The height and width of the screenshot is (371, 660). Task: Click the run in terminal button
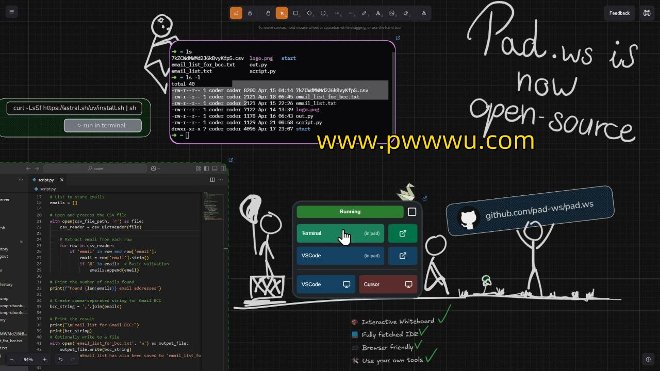click(x=103, y=125)
